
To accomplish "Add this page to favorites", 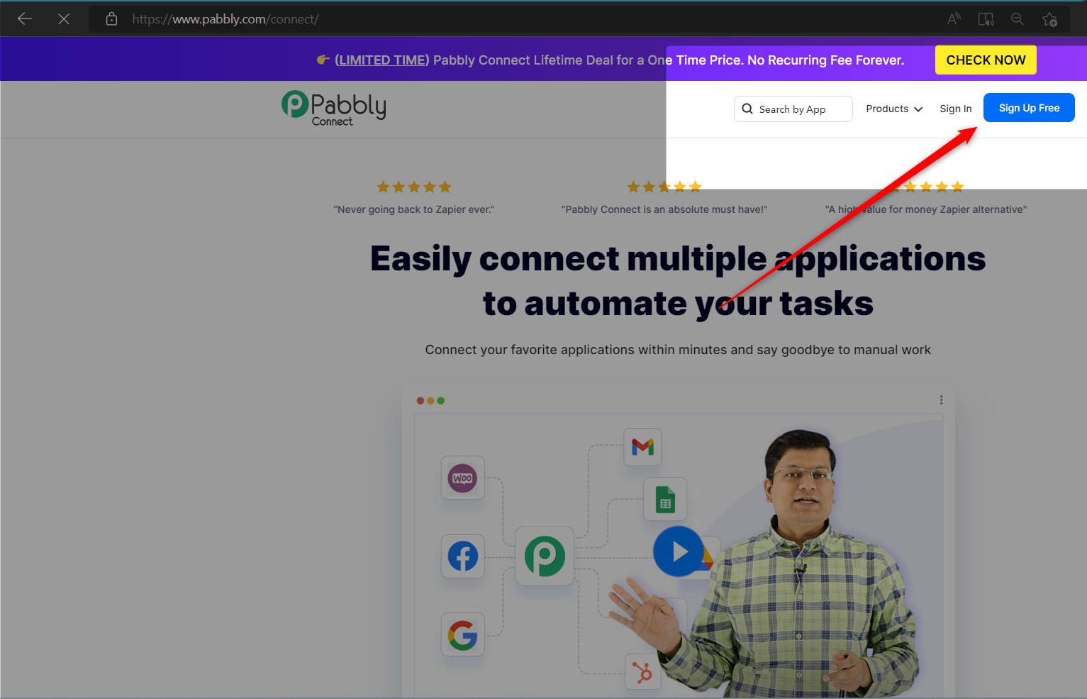I will coord(1049,19).
